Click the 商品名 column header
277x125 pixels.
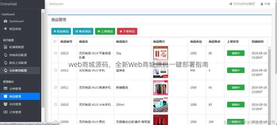[x=83, y=42]
